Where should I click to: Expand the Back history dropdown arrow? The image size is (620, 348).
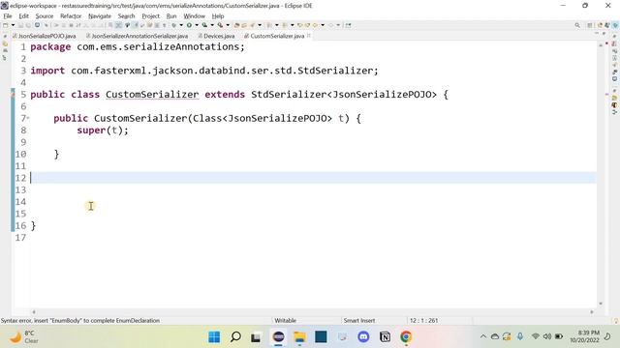[323, 25]
